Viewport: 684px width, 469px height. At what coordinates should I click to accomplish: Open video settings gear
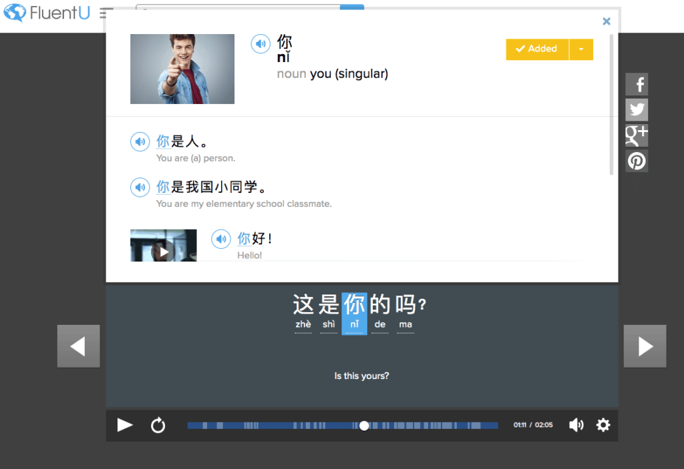pos(603,425)
